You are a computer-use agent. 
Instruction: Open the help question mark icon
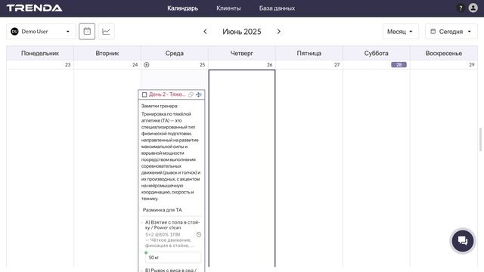pyautogui.click(x=461, y=8)
